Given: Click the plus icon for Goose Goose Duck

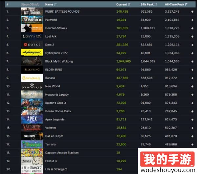Looking at the screenshot, I should [192, 111].
